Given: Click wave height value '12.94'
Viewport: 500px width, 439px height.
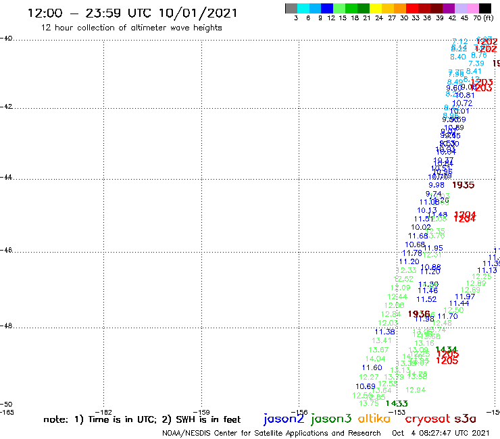Looking at the screenshot, I should (x=416, y=390).
